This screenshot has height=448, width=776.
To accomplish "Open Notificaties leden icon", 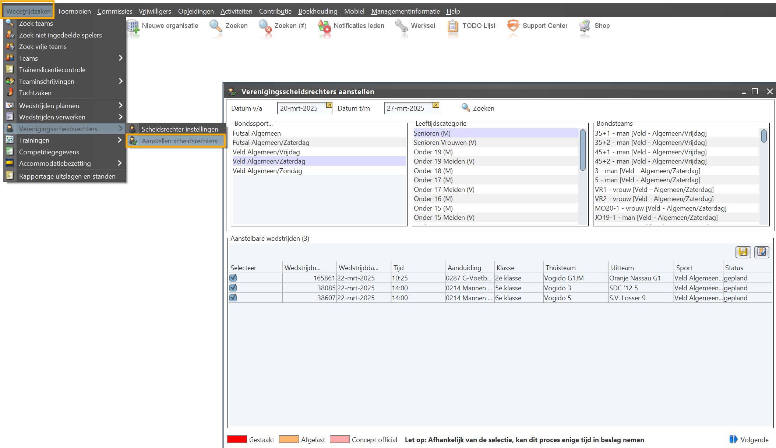I will pos(324,26).
